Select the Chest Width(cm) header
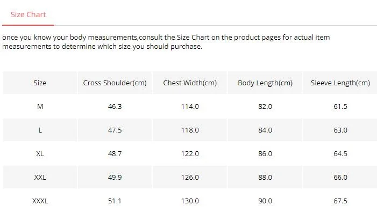 click(190, 83)
